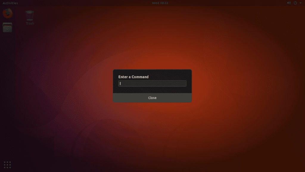This screenshot has width=305, height=172.
Task: Click the Trash label text
Action: pyautogui.click(x=30, y=24)
